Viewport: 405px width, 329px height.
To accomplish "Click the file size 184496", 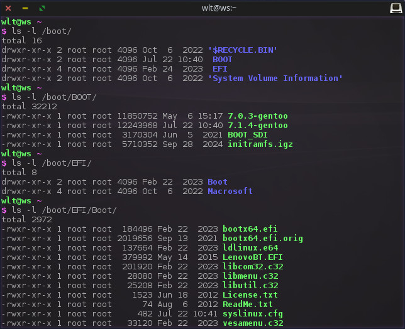I will (137, 229).
